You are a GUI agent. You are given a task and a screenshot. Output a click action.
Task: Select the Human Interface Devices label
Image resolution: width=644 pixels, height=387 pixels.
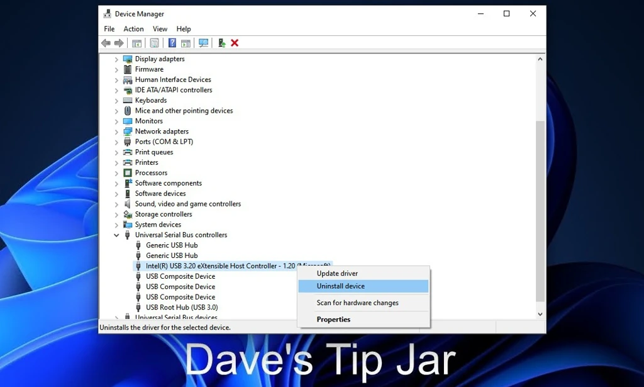pos(173,79)
